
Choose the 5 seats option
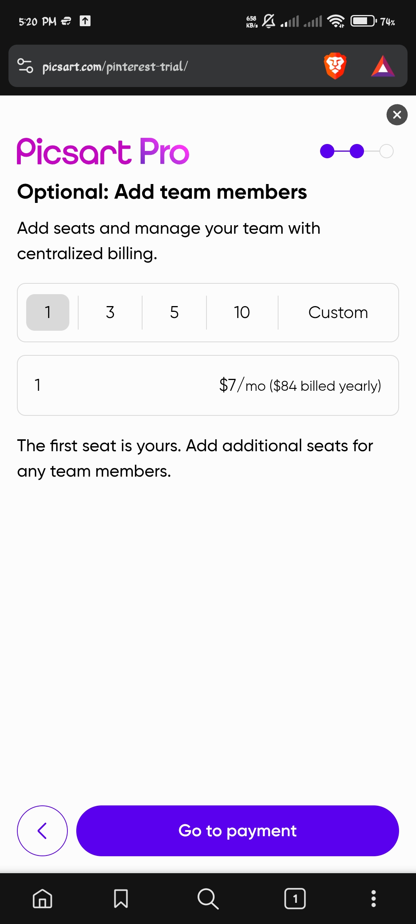[174, 312]
